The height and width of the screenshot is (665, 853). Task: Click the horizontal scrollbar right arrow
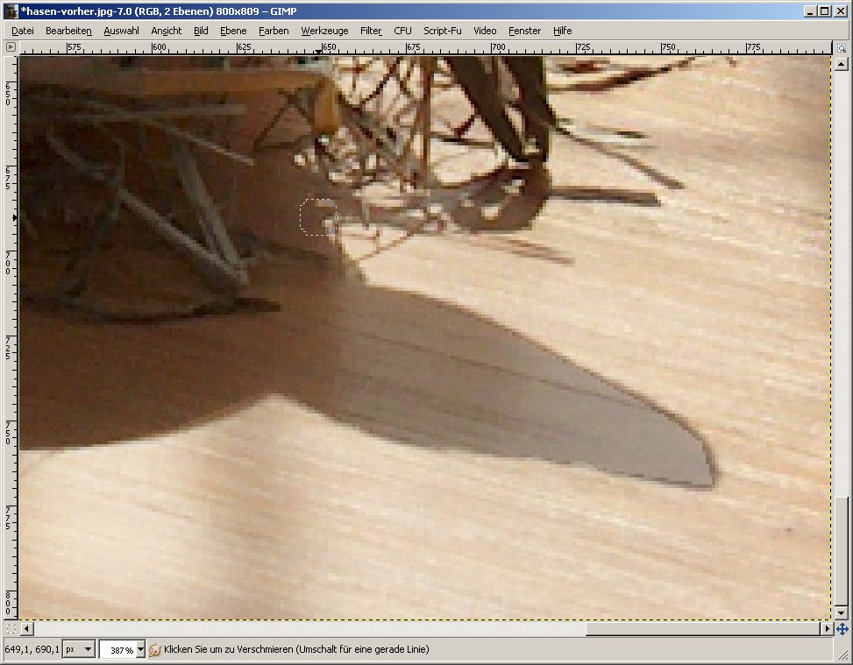[827, 629]
